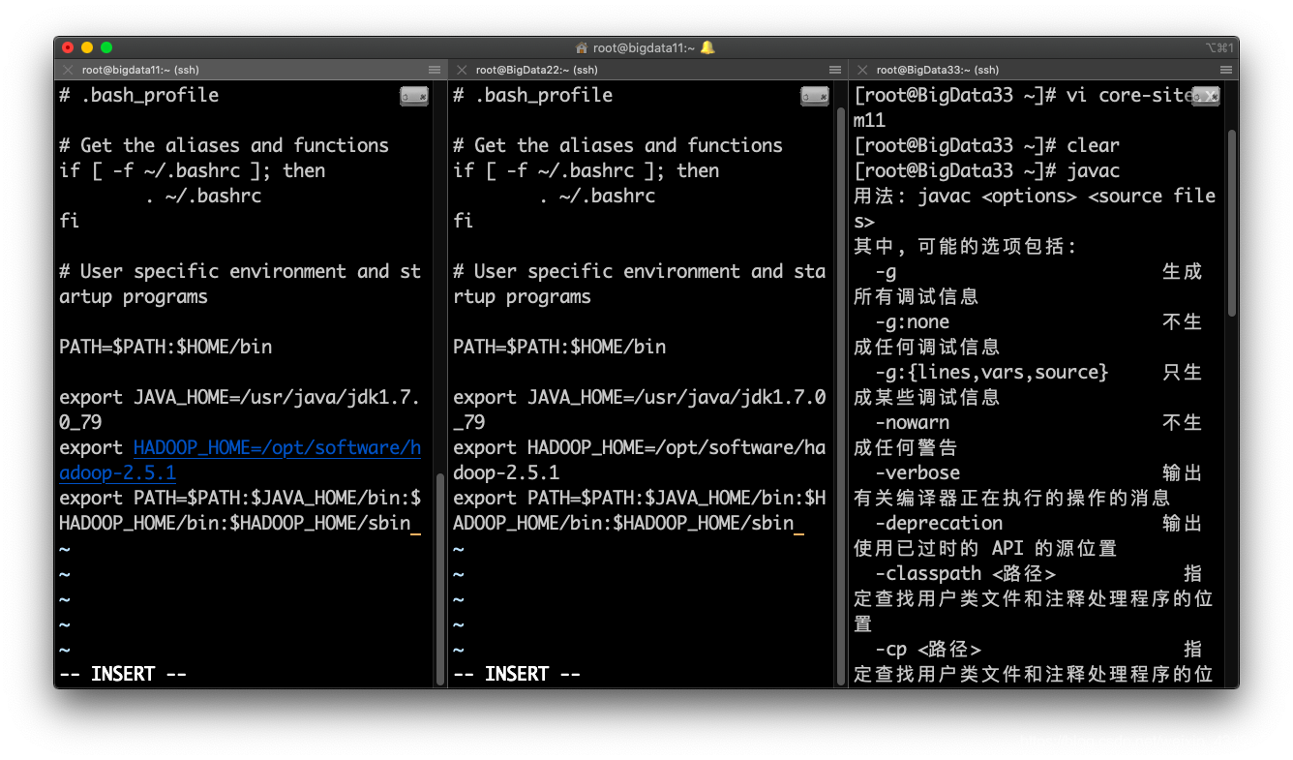Select the root@bigdata11:~ (ssh) pane title
Image resolution: width=1293 pixels, height=760 pixels.
140,70
